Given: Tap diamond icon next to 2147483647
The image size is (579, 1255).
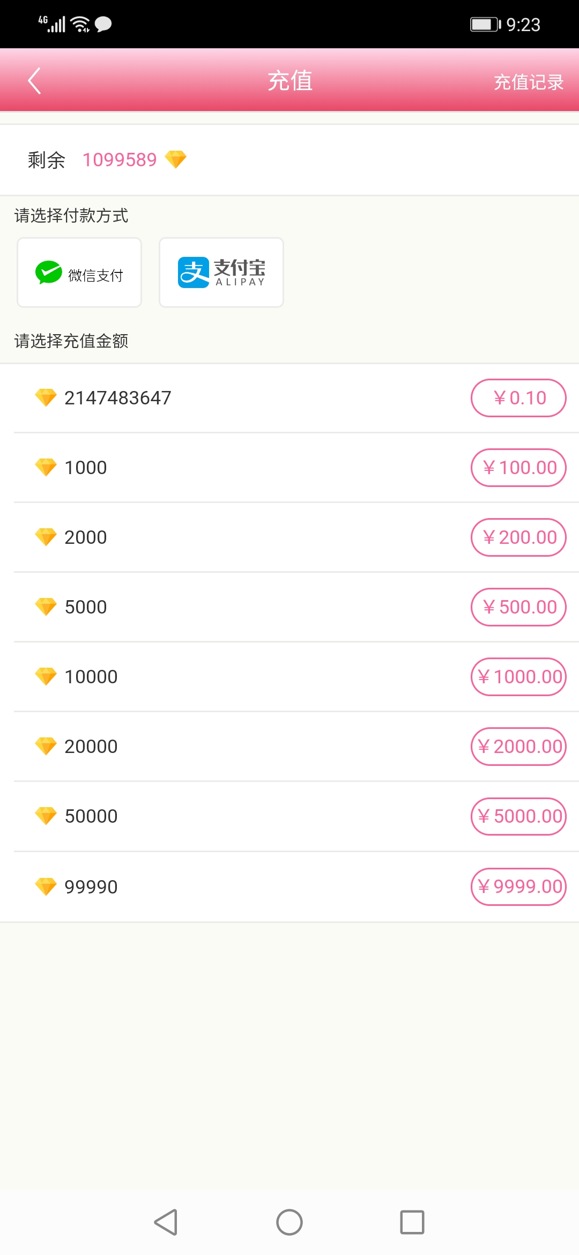Looking at the screenshot, I should tap(46, 397).
